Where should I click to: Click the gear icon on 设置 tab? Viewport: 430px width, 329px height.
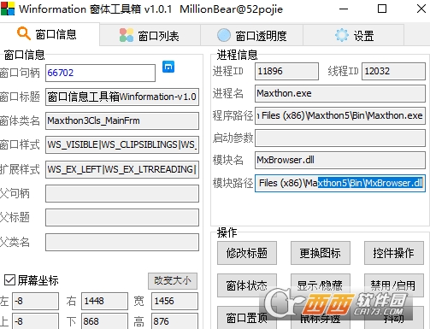click(x=342, y=35)
